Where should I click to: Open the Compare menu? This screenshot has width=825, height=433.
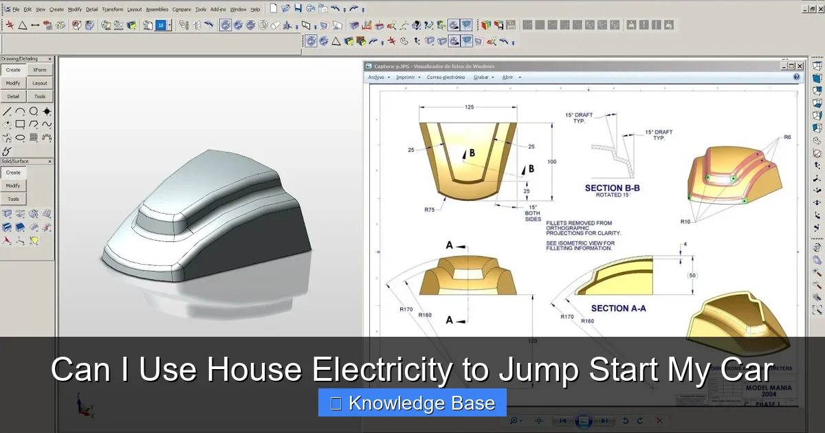pos(181,10)
